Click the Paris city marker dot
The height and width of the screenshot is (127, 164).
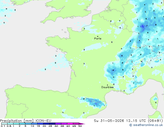click(98, 36)
